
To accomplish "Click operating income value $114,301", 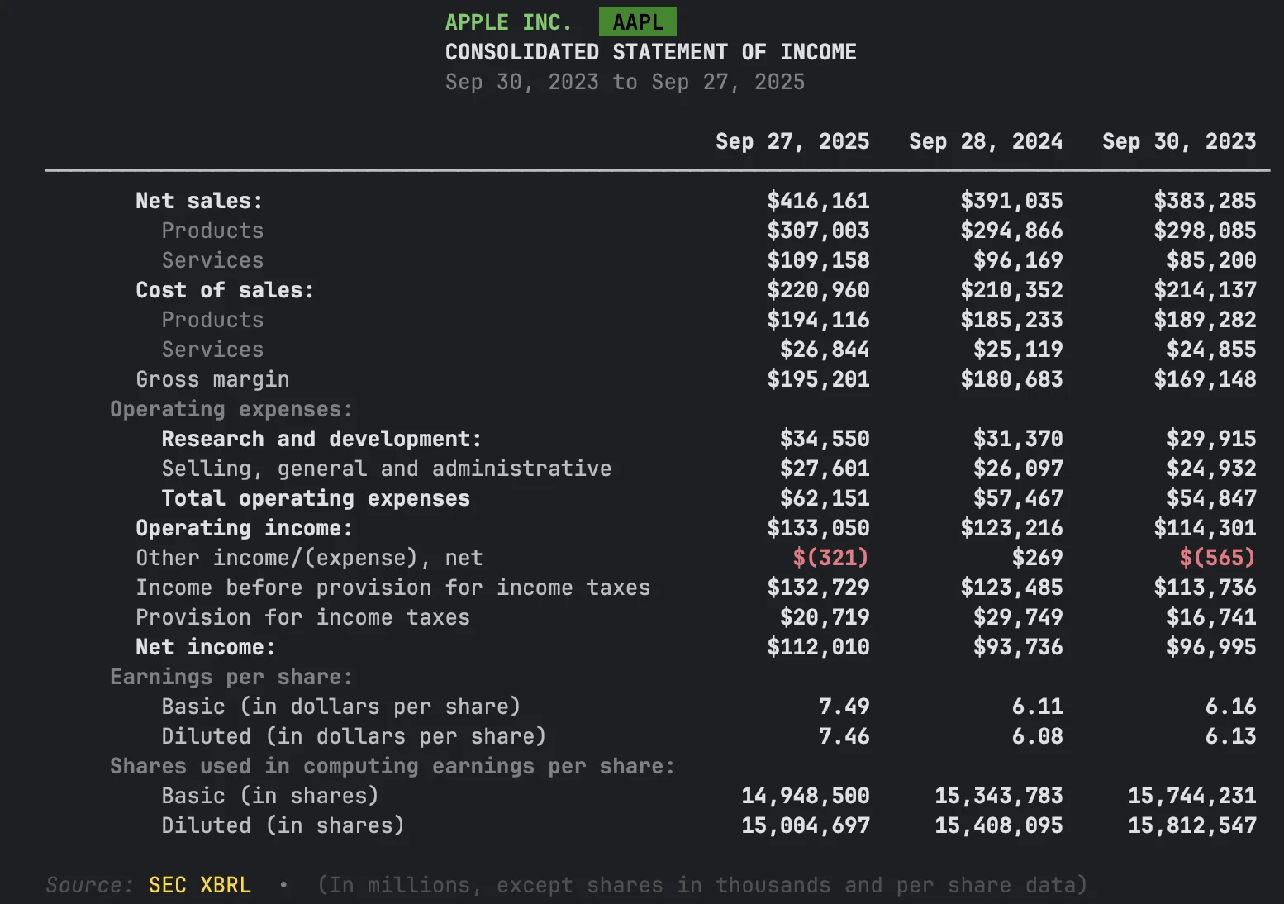I will click(1205, 528).
